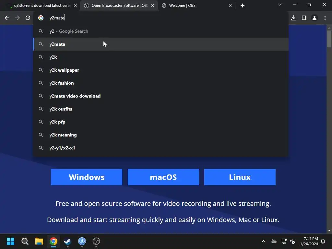Click the Windows download button
The width and height of the screenshot is (332, 249).
(x=87, y=177)
